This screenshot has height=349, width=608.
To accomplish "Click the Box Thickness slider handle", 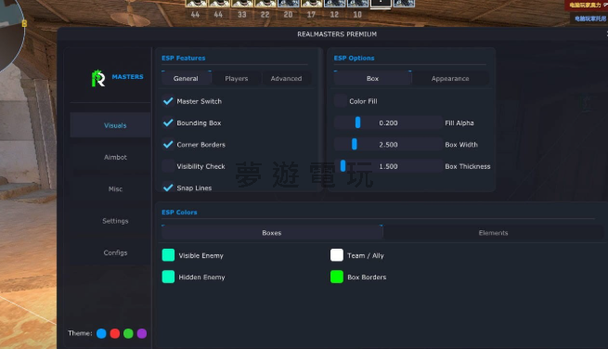I will (343, 166).
